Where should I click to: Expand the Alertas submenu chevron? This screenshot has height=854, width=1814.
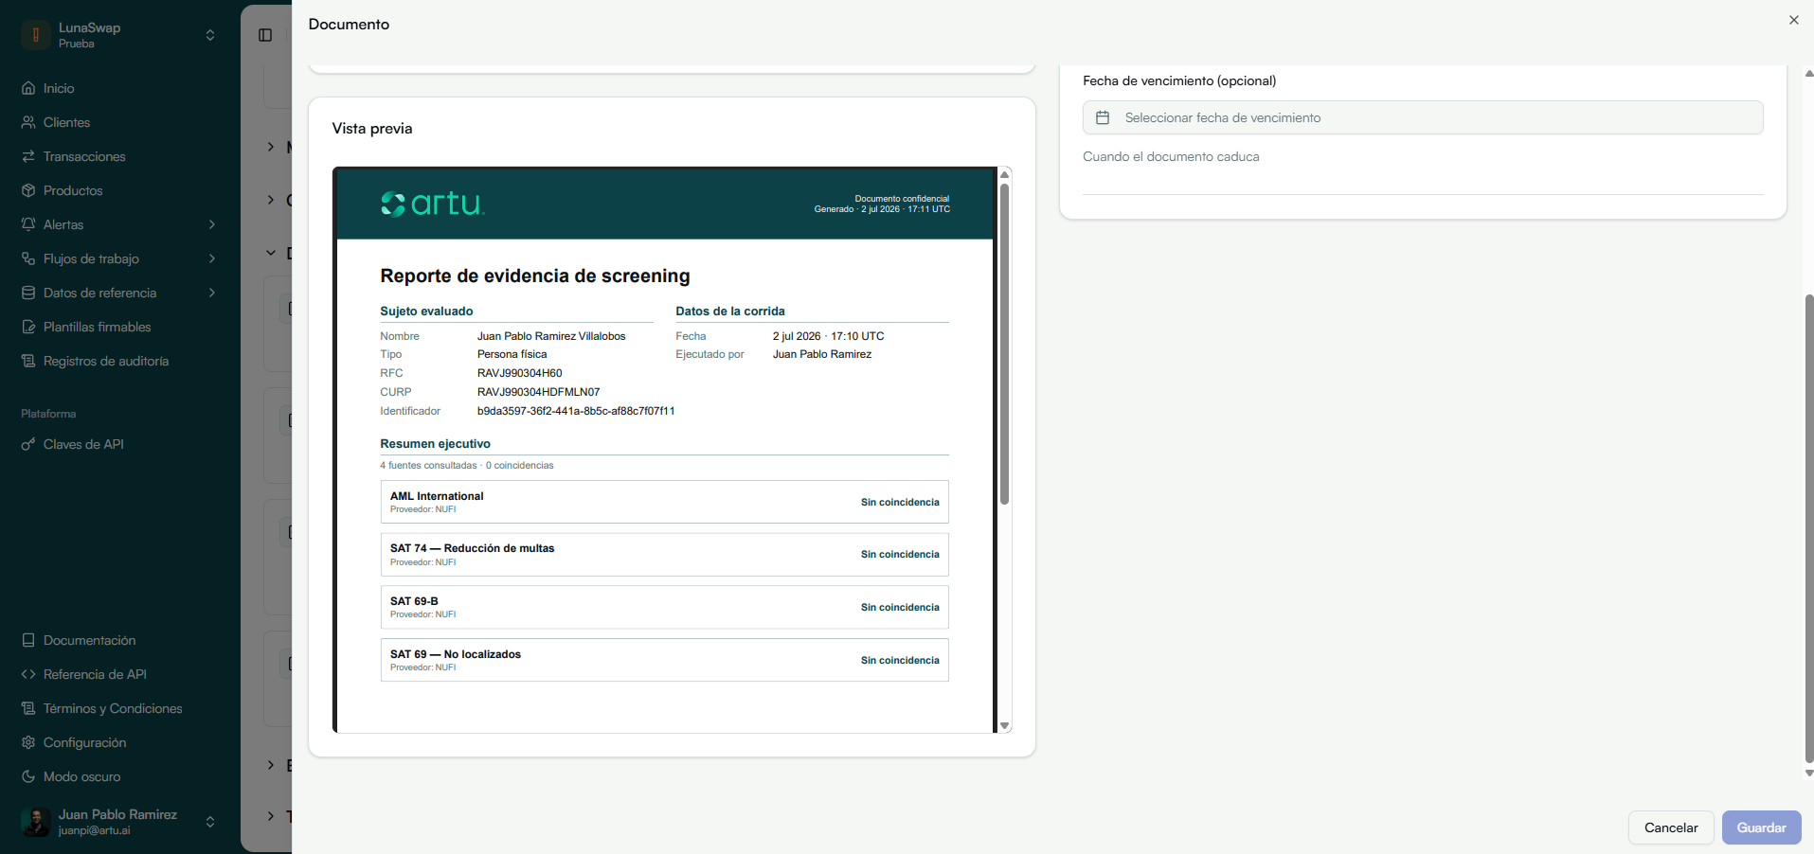211,224
